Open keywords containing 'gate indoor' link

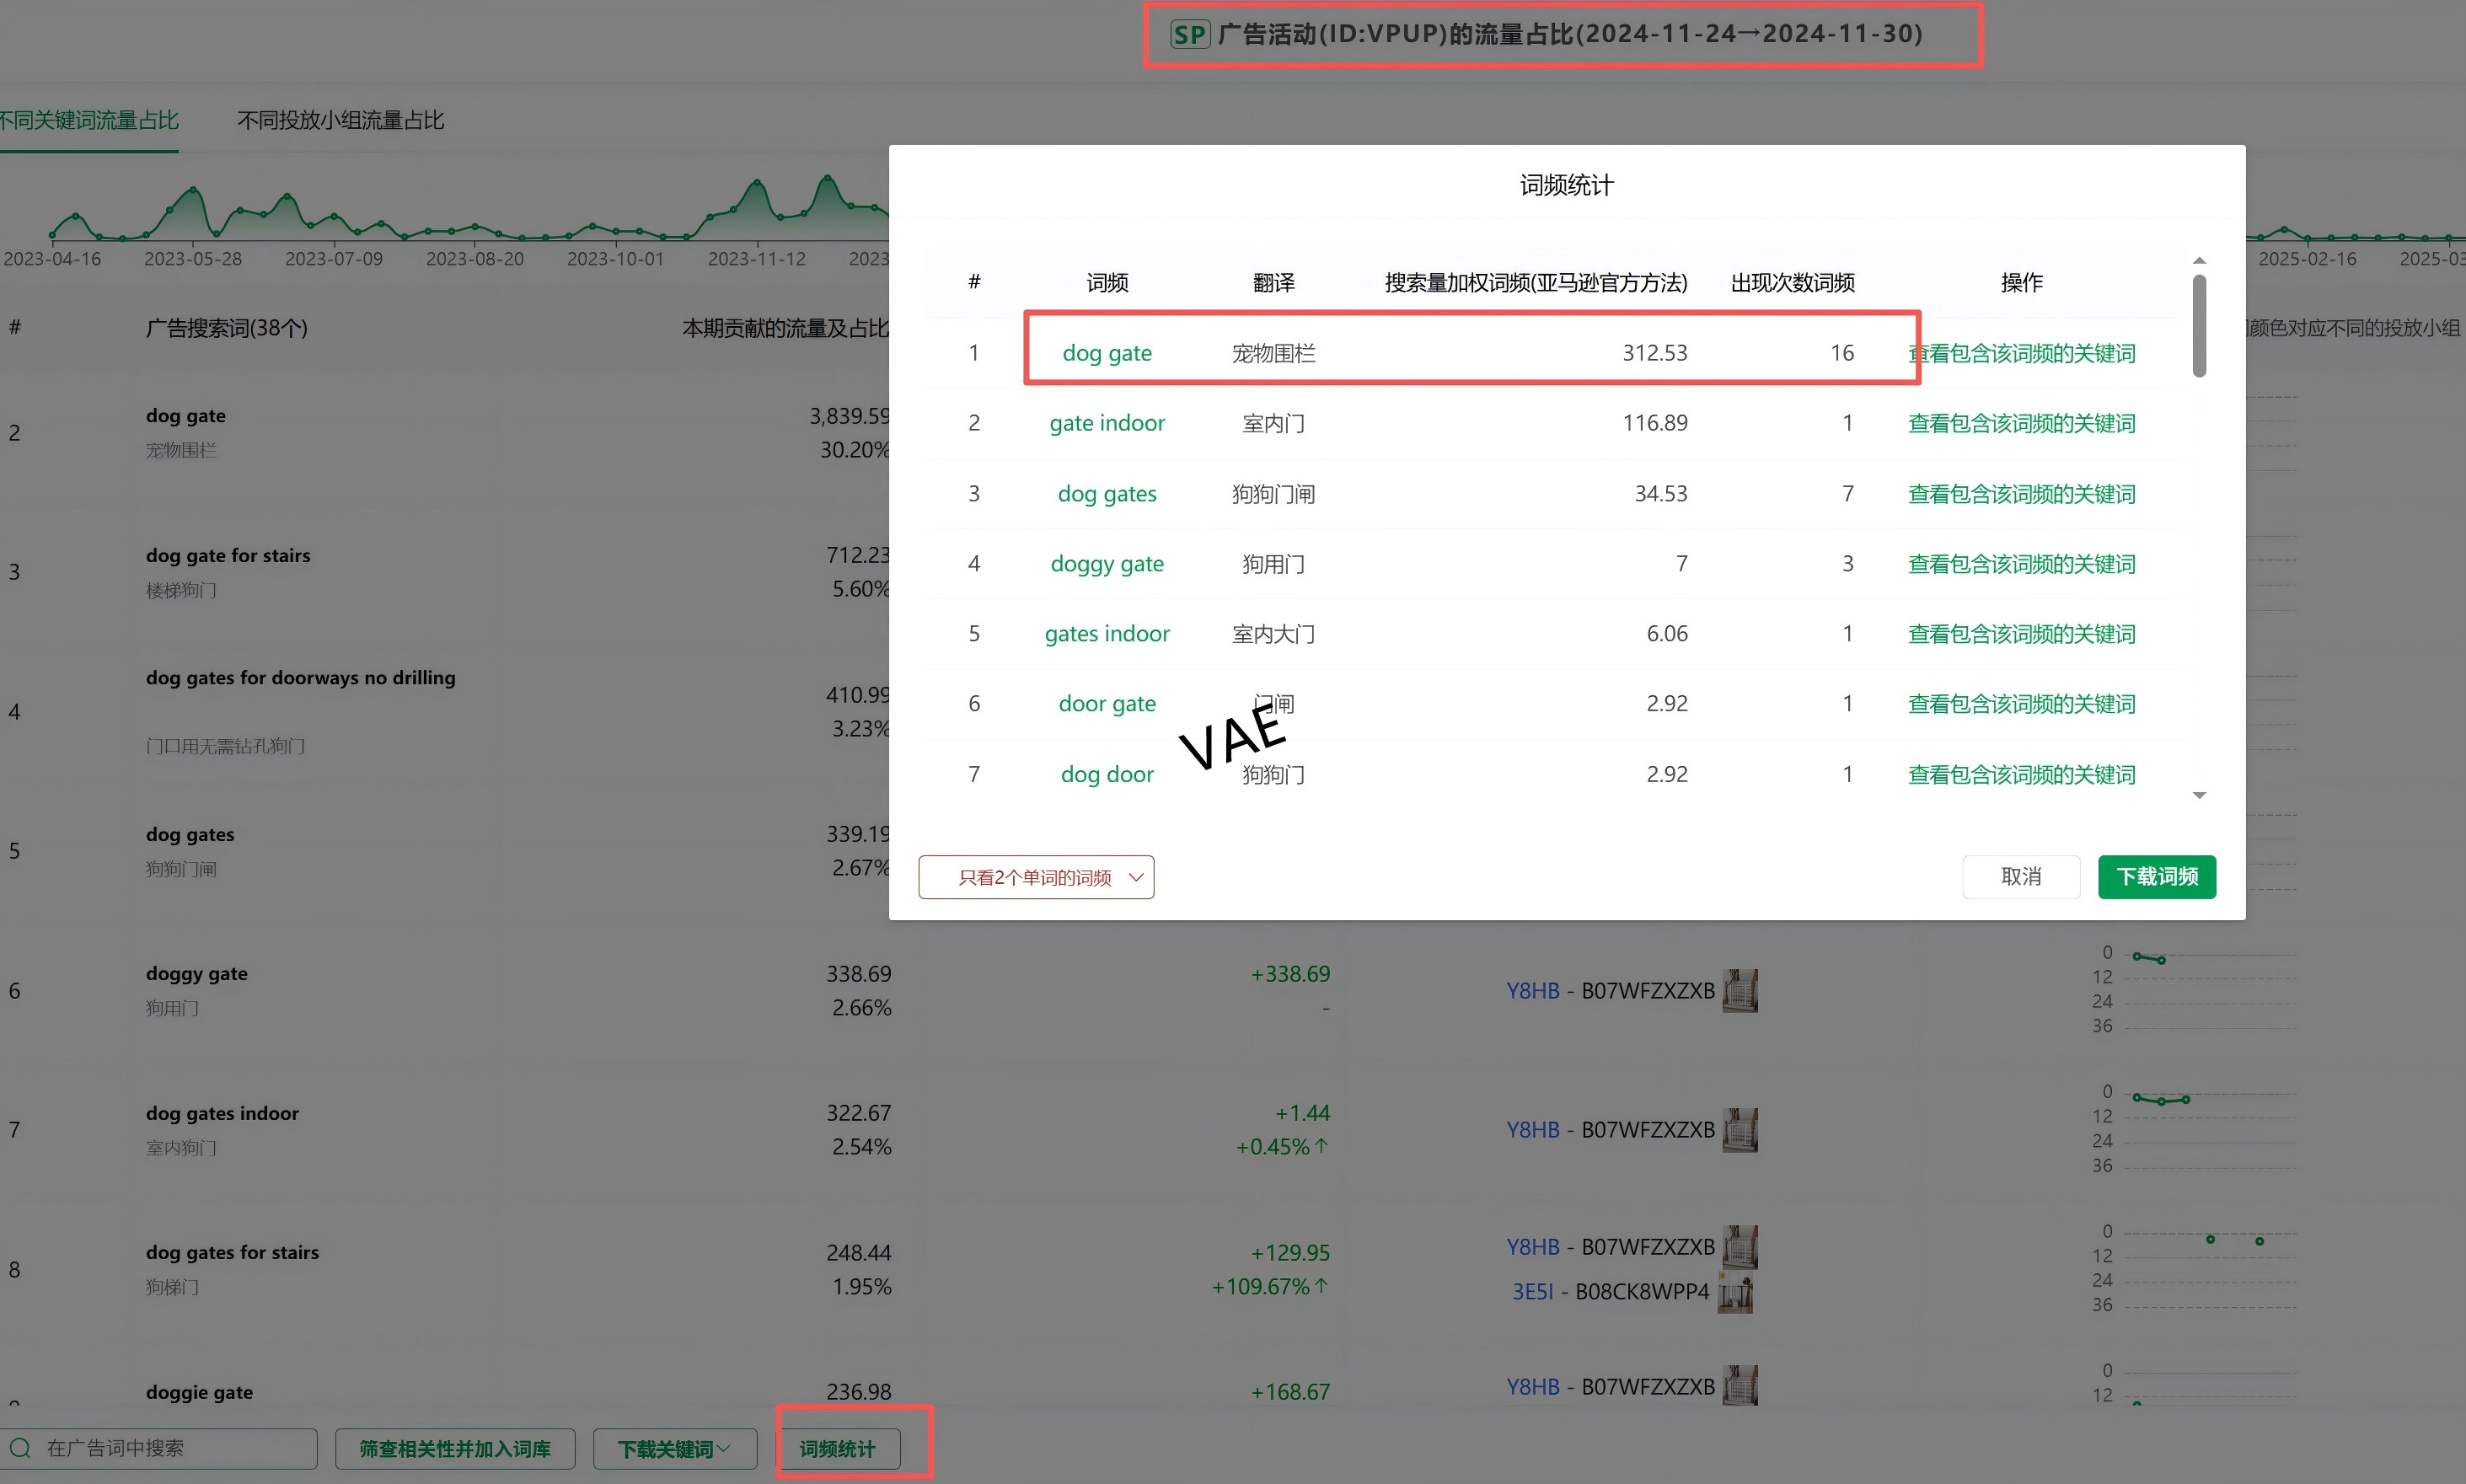click(2021, 424)
